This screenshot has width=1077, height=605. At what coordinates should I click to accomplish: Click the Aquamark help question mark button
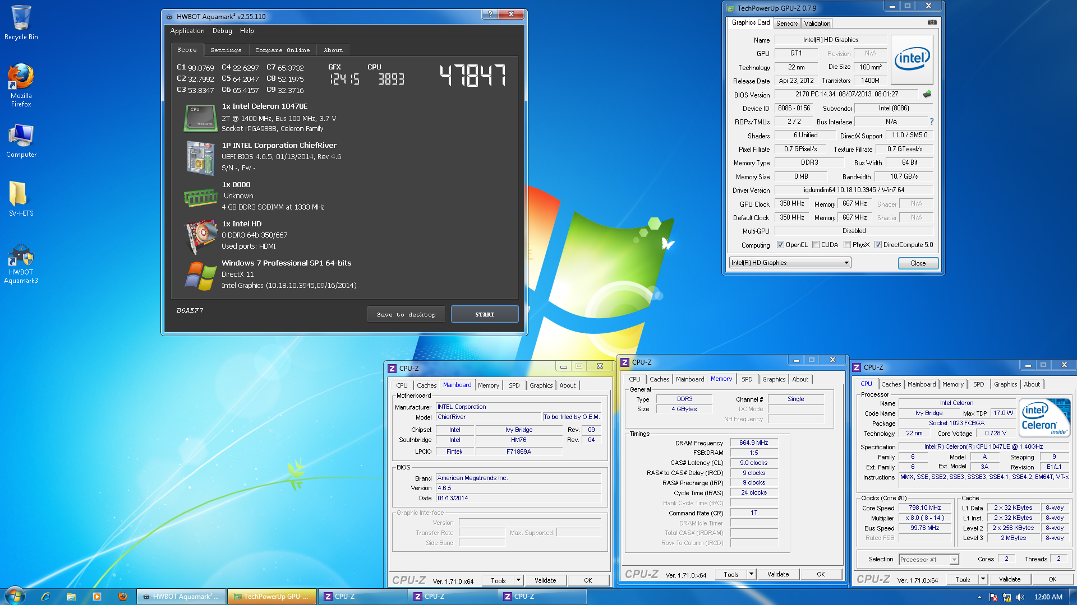(490, 14)
